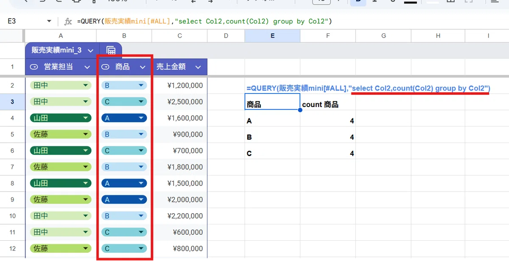Select column A header
Image resolution: width=509 pixels, height=261 pixels.
(61, 36)
